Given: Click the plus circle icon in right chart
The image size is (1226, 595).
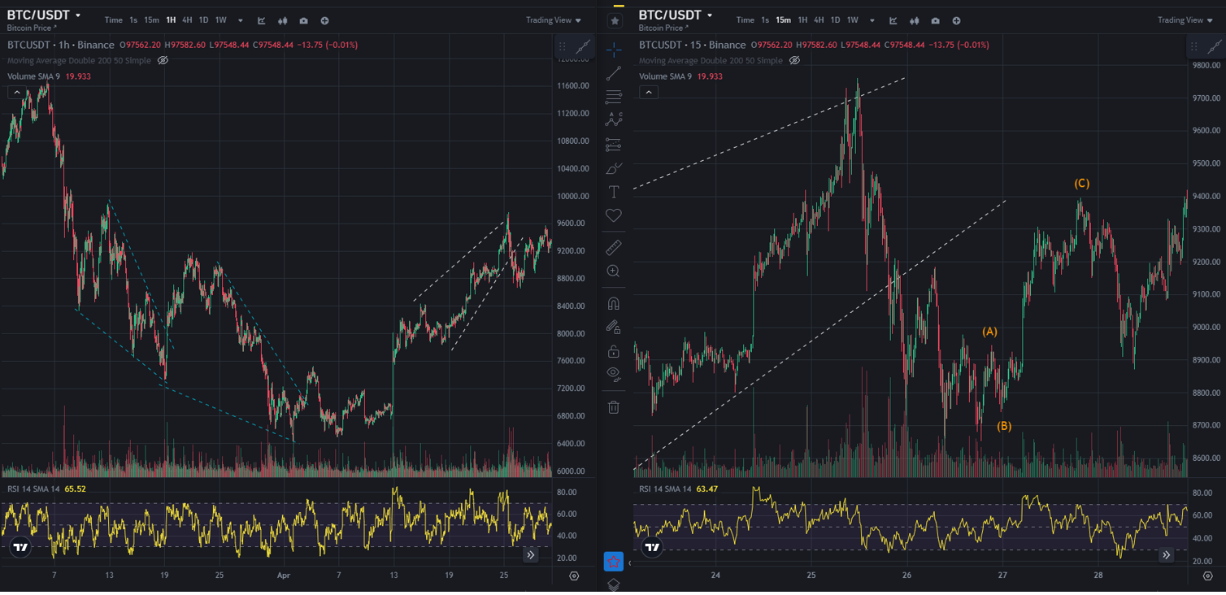Looking at the screenshot, I should point(956,20).
